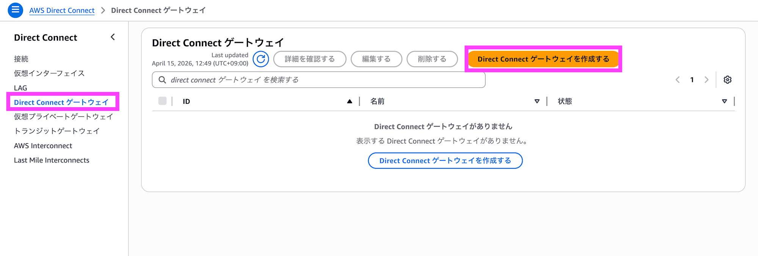Click the search magnifier icon
Image resolution: width=758 pixels, height=256 pixels.
pyautogui.click(x=162, y=80)
